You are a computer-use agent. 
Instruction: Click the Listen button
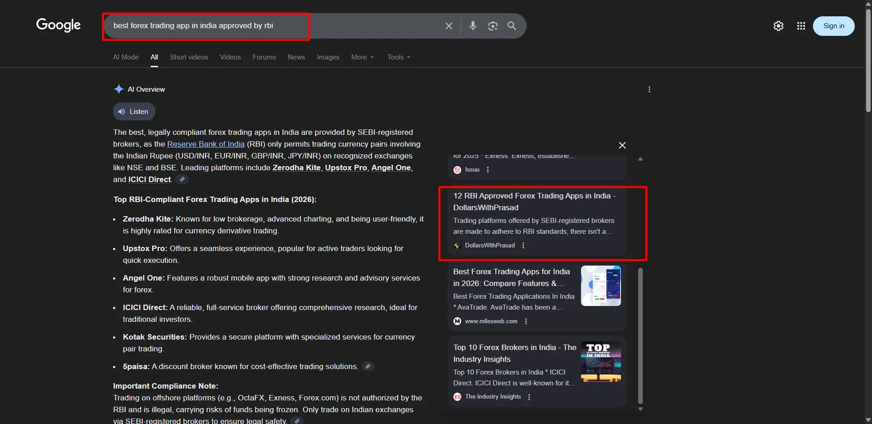coord(133,112)
